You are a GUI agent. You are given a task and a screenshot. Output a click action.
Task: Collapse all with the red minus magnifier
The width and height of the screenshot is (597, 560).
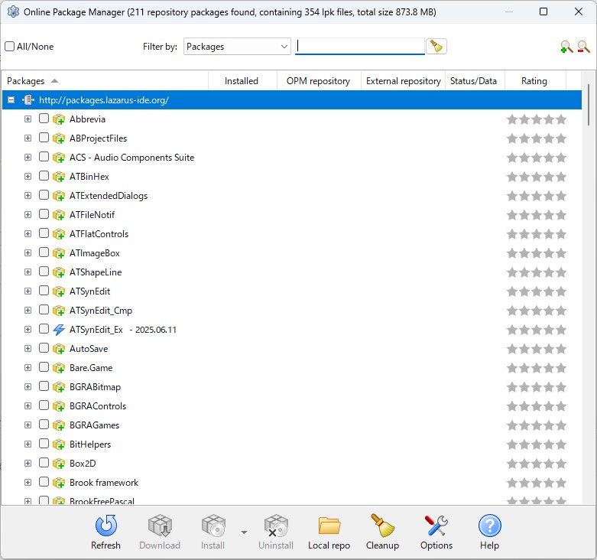583,47
